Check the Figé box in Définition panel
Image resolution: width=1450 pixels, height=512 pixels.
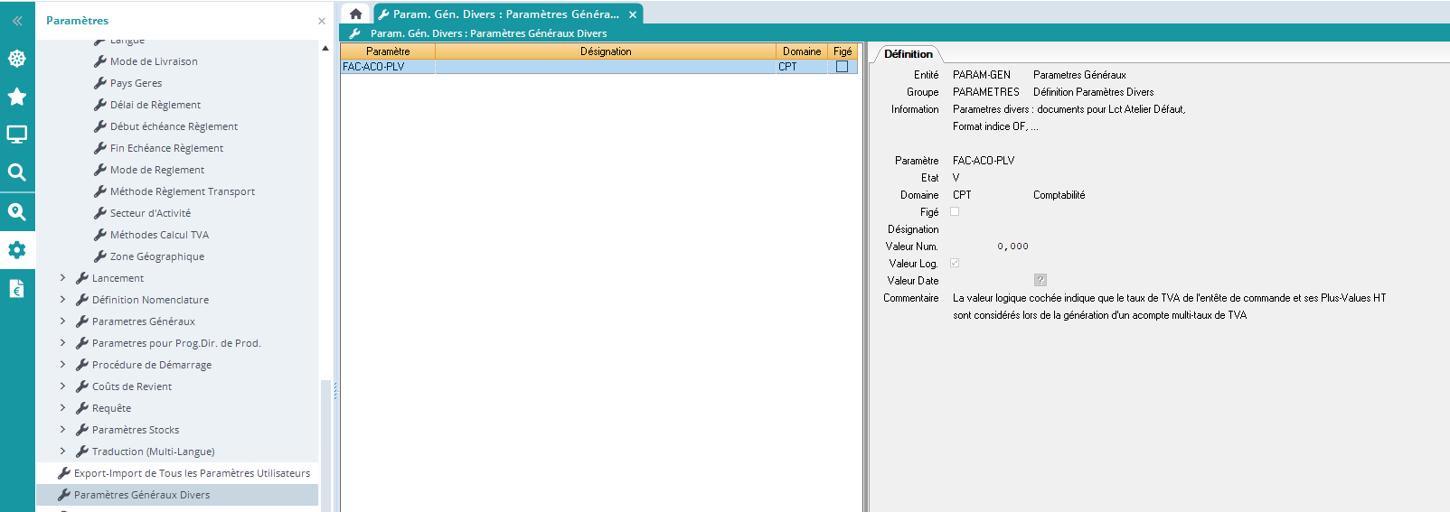pos(955,211)
